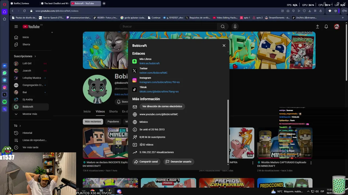Click Ver dirección de correo electrónico button
The height and width of the screenshot is (195, 348).
click(162, 106)
